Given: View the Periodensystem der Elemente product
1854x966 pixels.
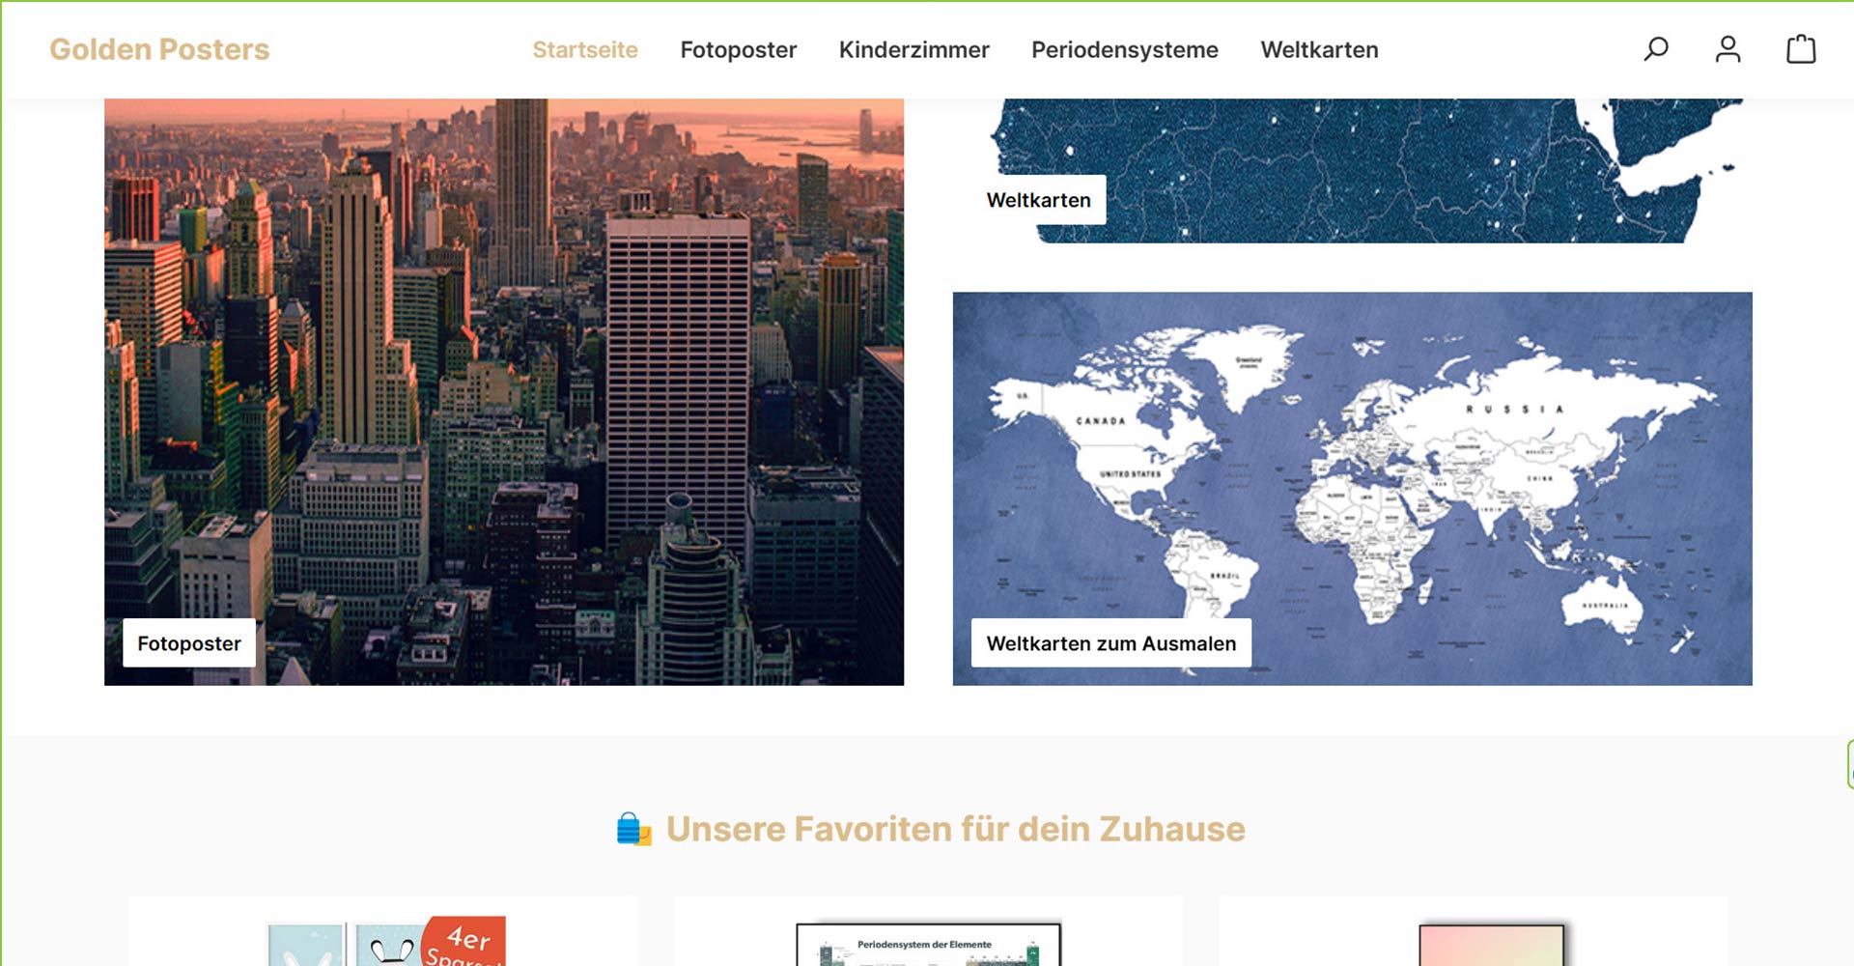Looking at the screenshot, I should [x=928, y=945].
